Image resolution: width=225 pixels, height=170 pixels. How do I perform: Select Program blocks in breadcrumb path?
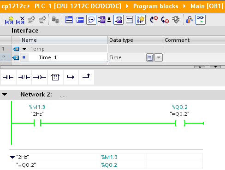(155, 6)
